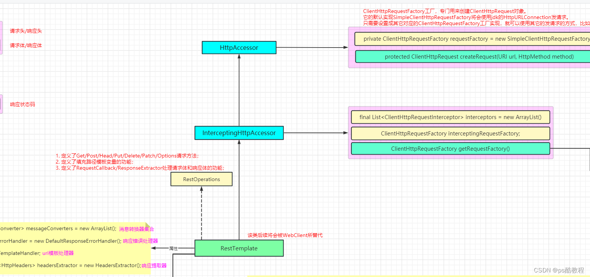Select the InterceptingHttpAccessor class node

tap(239, 133)
